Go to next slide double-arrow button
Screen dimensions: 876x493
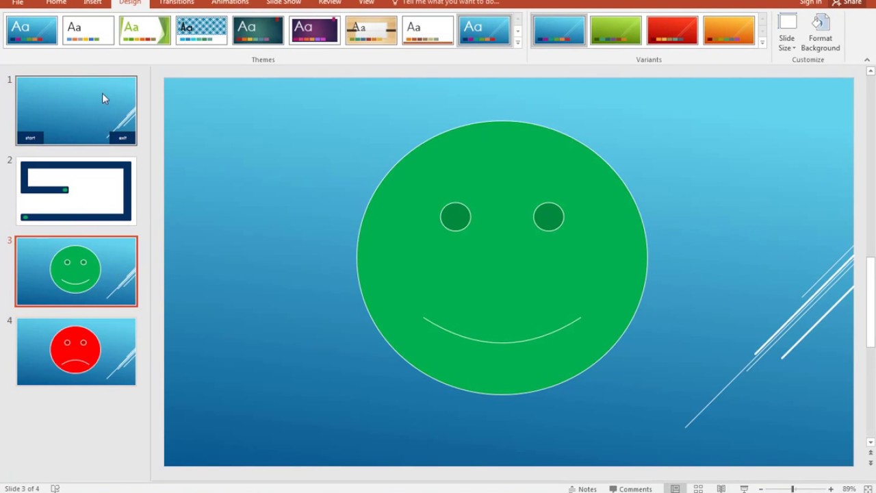pyautogui.click(x=871, y=463)
